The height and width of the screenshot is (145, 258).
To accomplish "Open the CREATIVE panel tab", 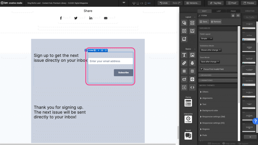I will [250, 11].
